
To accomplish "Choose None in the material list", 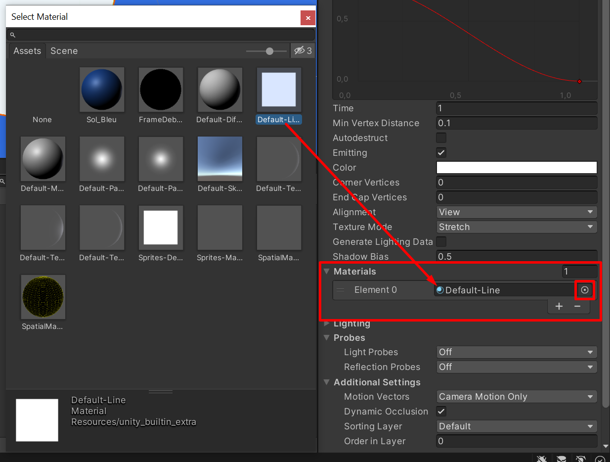I will click(x=42, y=120).
